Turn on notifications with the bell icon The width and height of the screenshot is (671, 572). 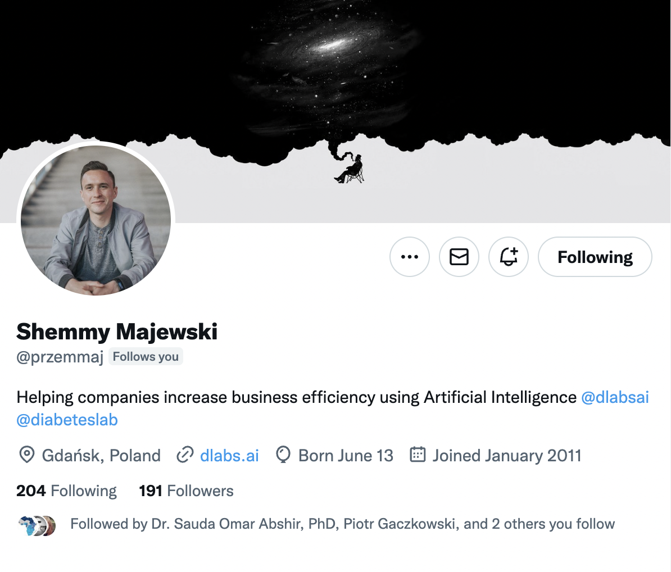(x=509, y=257)
